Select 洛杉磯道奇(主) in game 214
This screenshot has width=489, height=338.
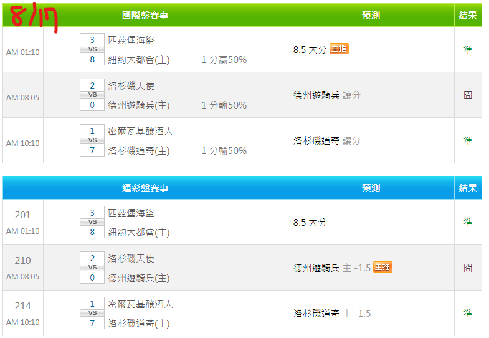point(139,324)
